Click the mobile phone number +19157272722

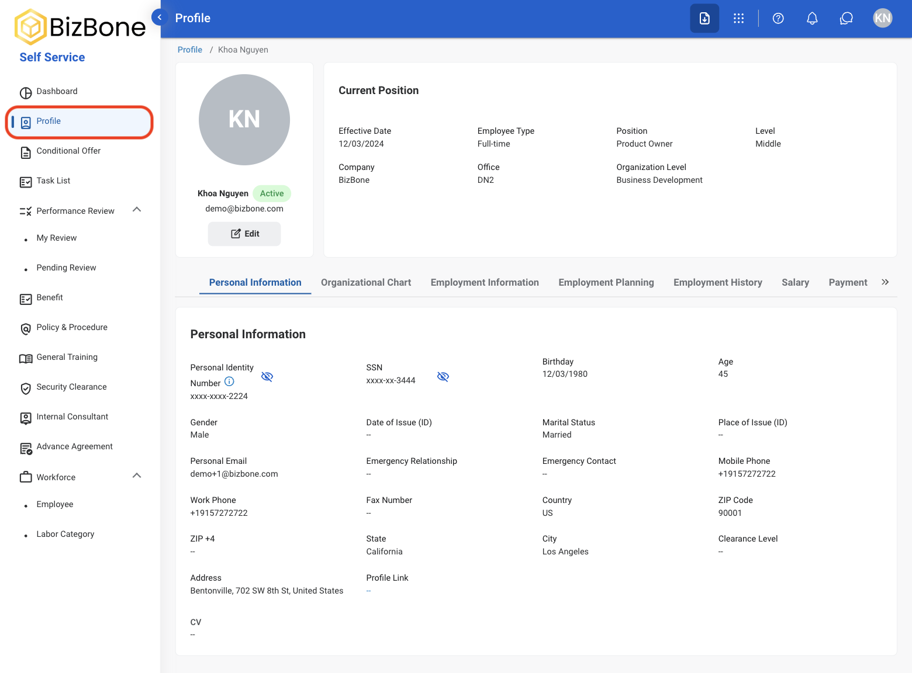tap(747, 474)
